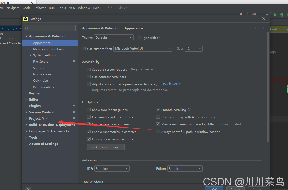Open the VCS menu

(x=72, y=8)
